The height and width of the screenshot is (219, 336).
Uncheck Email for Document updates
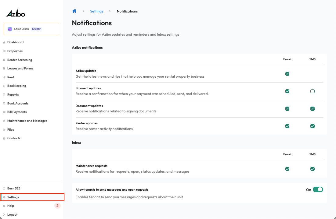coord(287,109)
